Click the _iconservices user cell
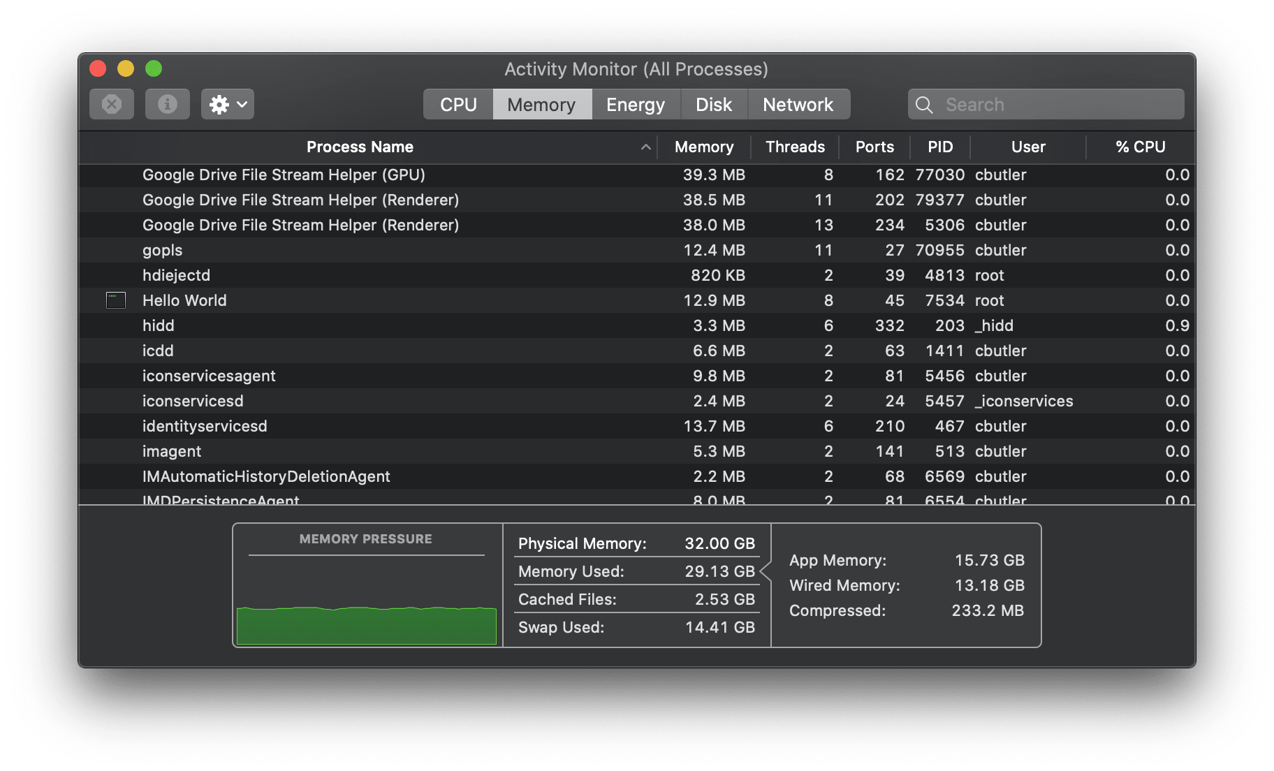The image size is (1274, 771). pyautogui.click(x=1024, y=401)
